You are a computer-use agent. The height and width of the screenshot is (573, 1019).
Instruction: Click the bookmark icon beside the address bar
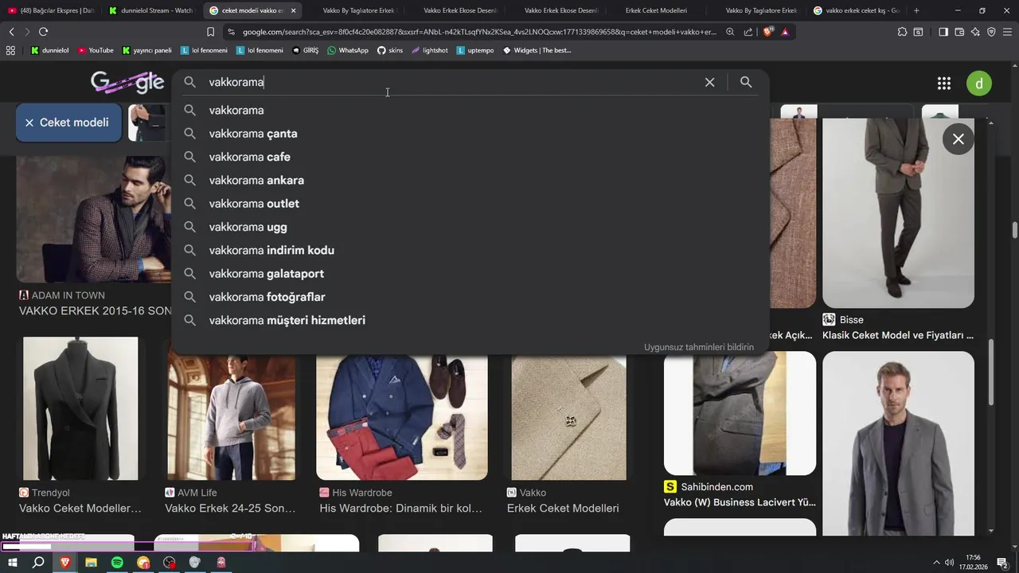tap(210, 32)
